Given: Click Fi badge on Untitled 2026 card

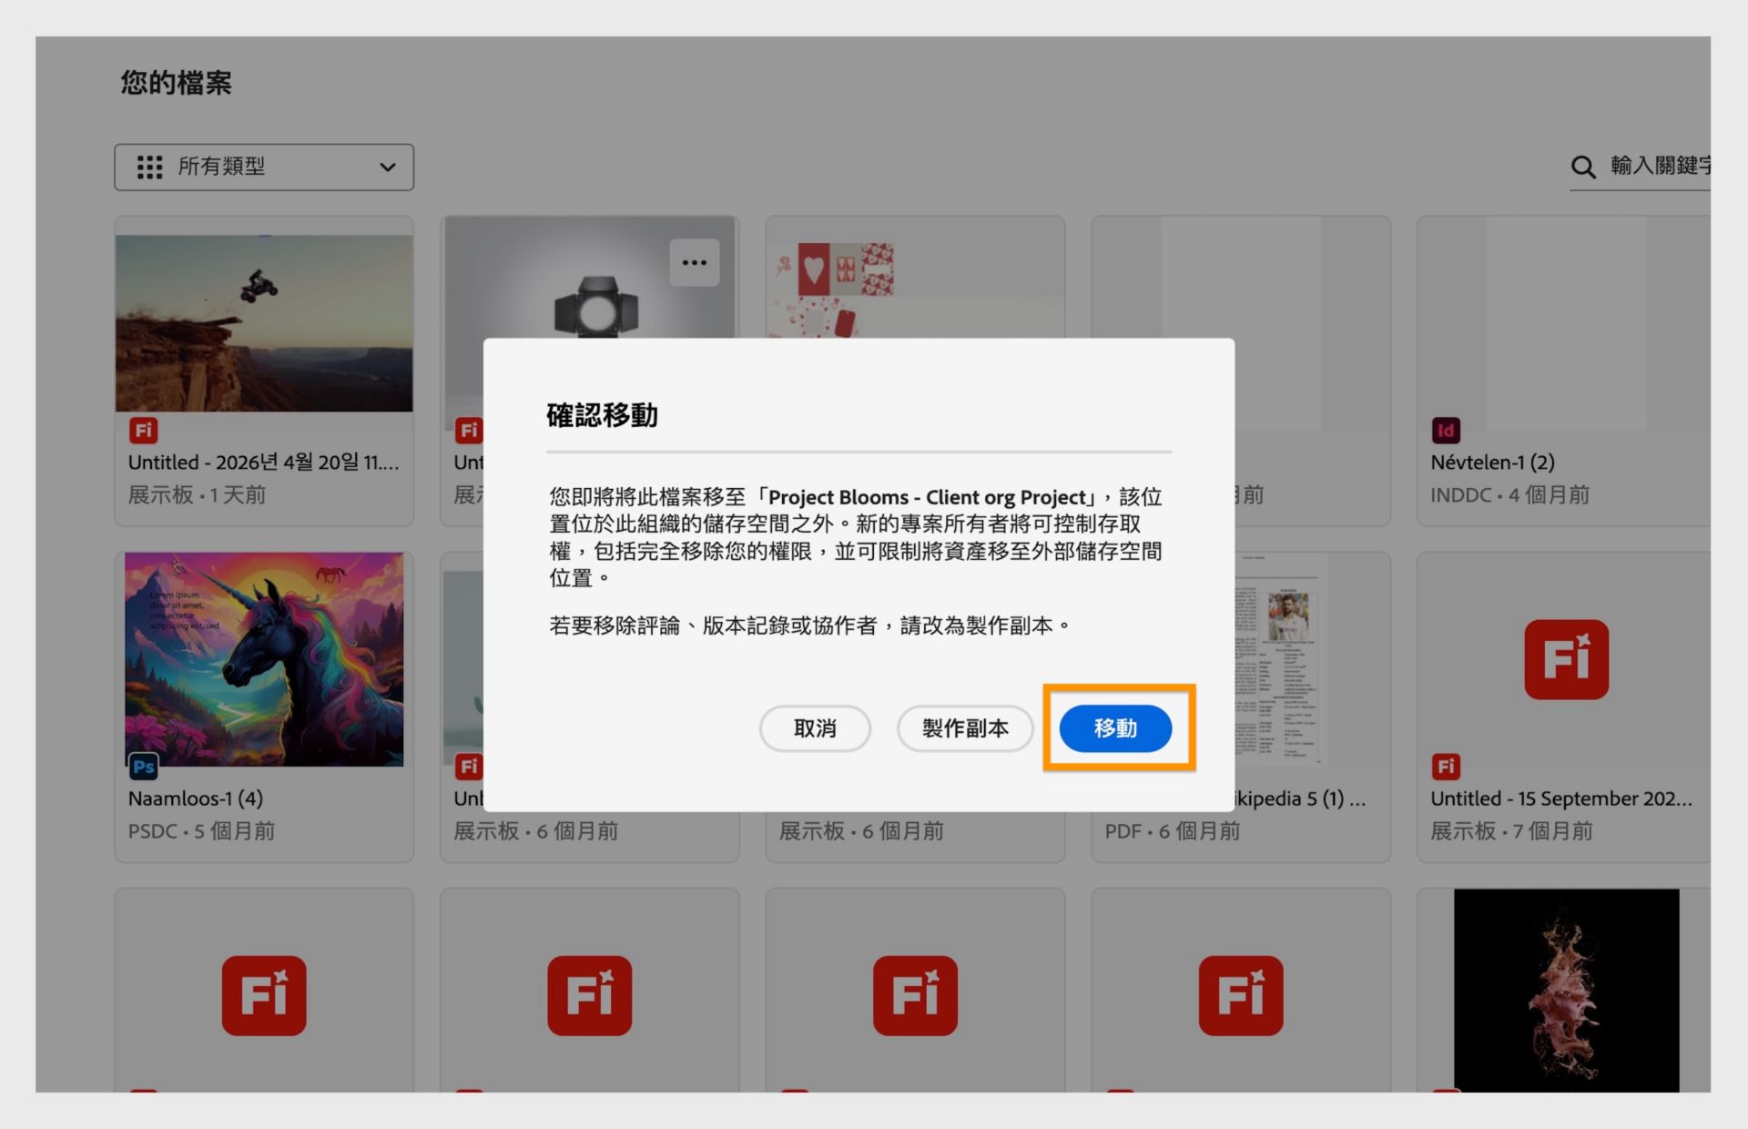Looking at the screenshot, I should click(x=144, y=430).
